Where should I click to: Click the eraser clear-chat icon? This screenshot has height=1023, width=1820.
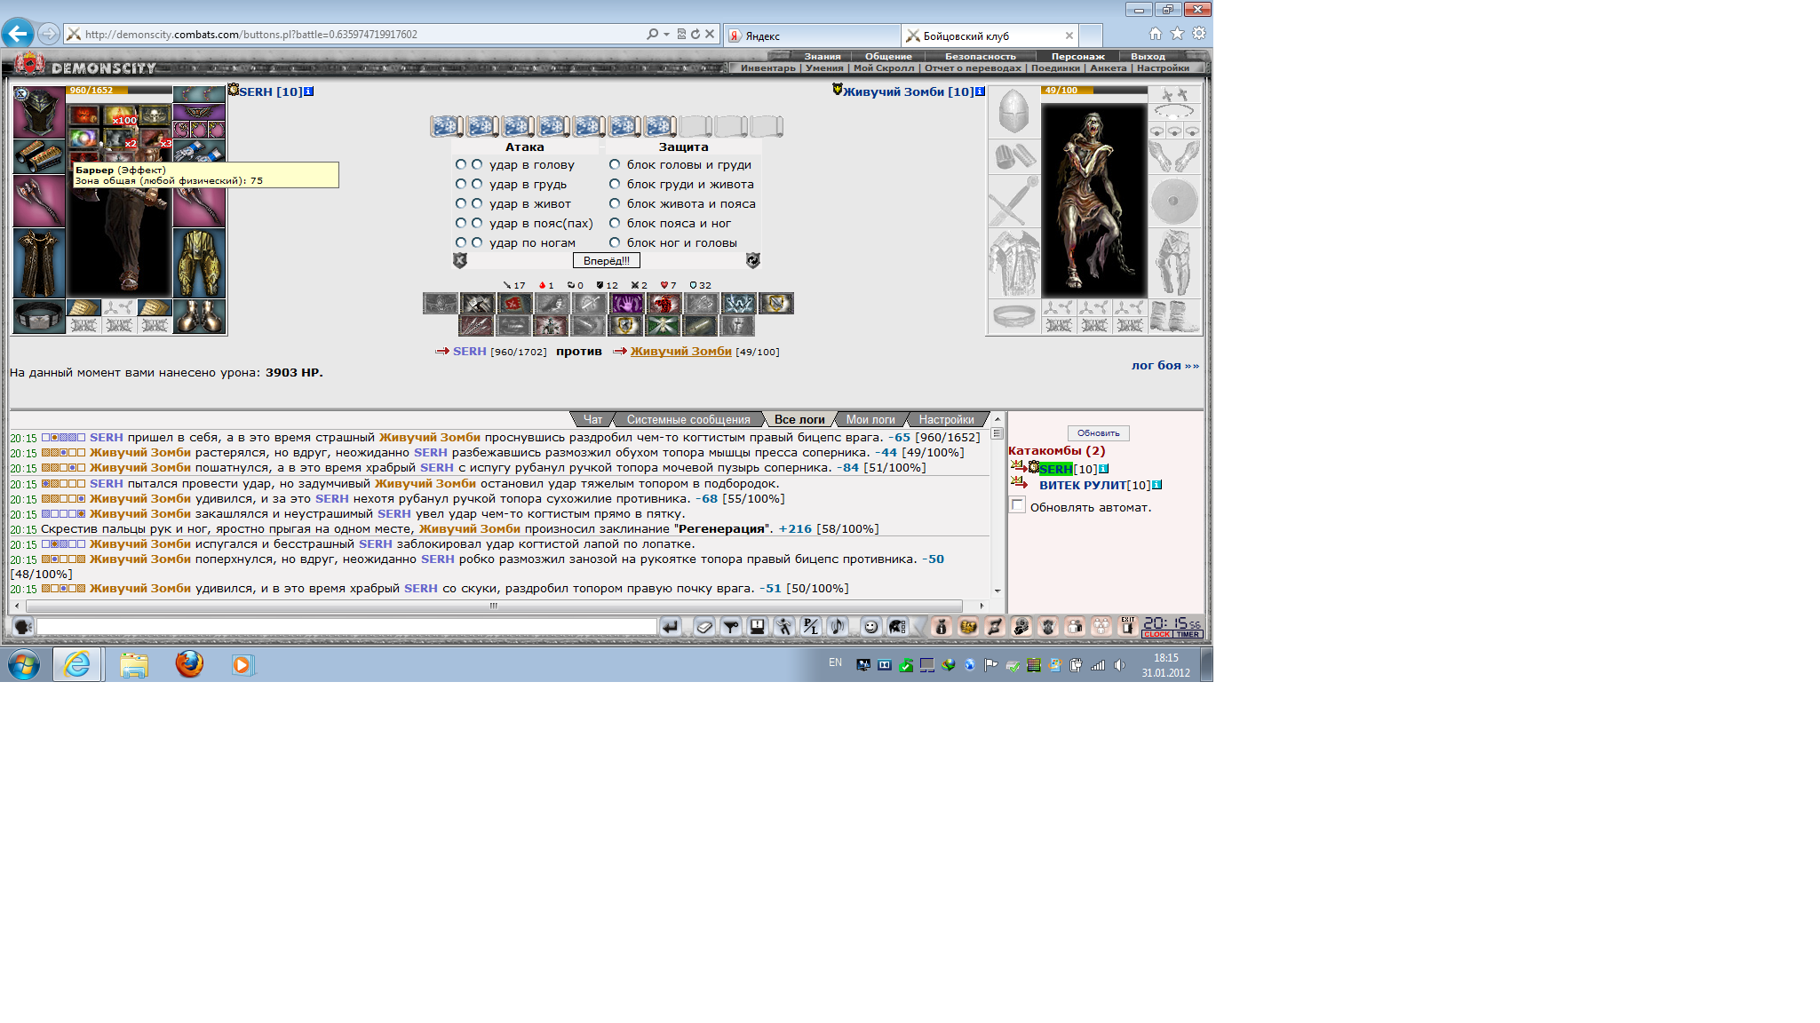click(x=704, y=627)
